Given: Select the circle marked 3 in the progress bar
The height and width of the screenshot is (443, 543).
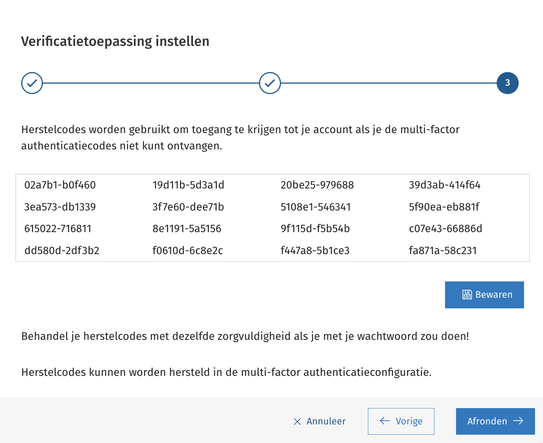Looking at the screenshot, I should (508, 83).
